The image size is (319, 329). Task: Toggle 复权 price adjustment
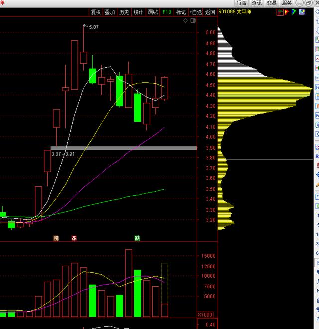[x=95, y=12]
